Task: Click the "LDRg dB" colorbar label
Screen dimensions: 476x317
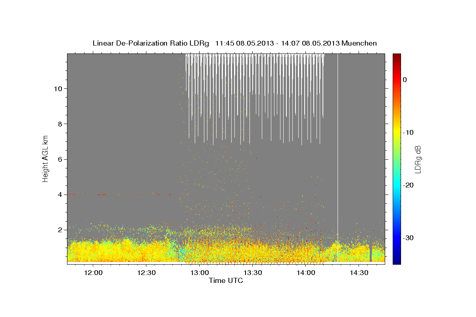Action: (x=417, y=159)
